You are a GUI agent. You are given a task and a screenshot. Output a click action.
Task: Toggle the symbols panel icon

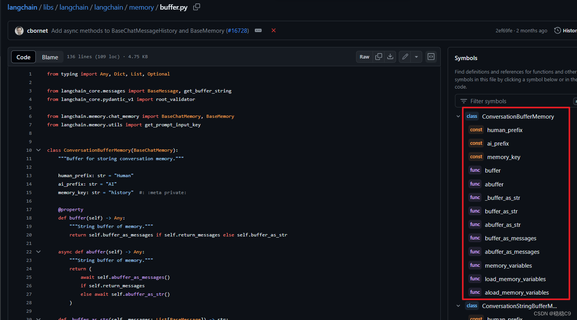[x=431, y=57]
